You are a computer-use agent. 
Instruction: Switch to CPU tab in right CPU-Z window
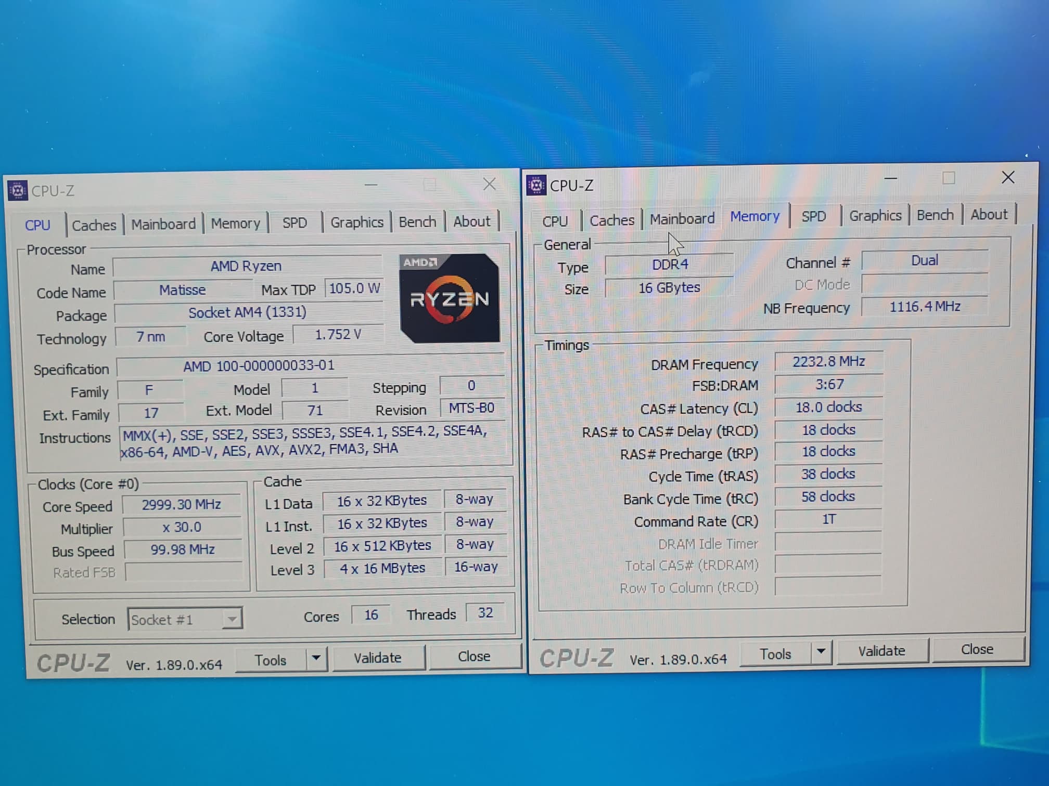pyautogui.click(x=555, y=221)
